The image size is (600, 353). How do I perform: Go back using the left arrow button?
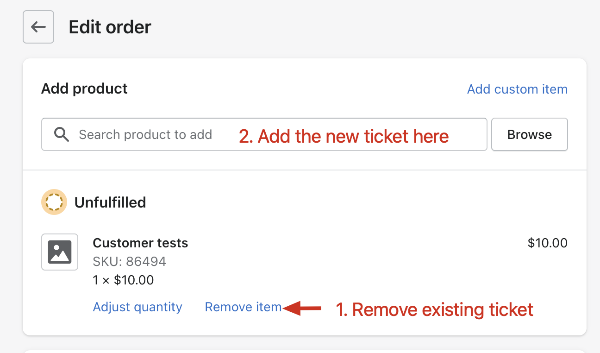(x=38, y=27)
